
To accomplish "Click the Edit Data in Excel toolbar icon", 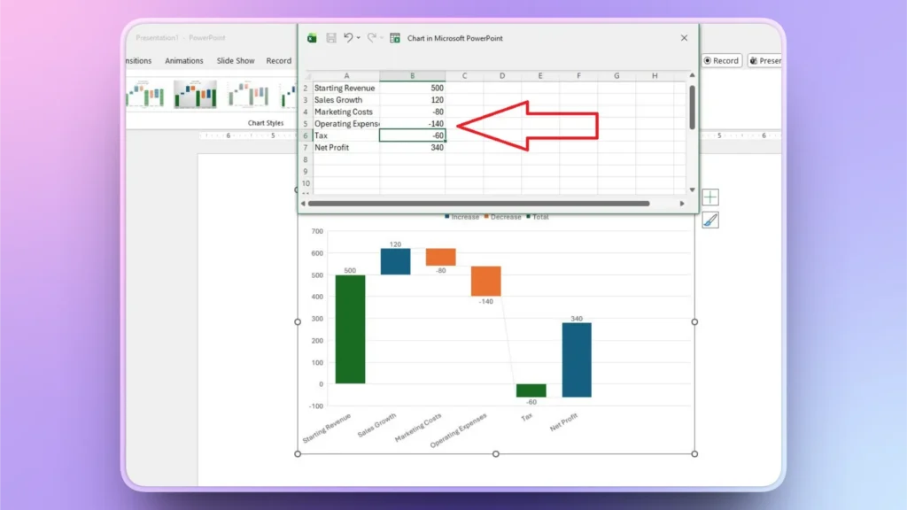I will [395, 38].
